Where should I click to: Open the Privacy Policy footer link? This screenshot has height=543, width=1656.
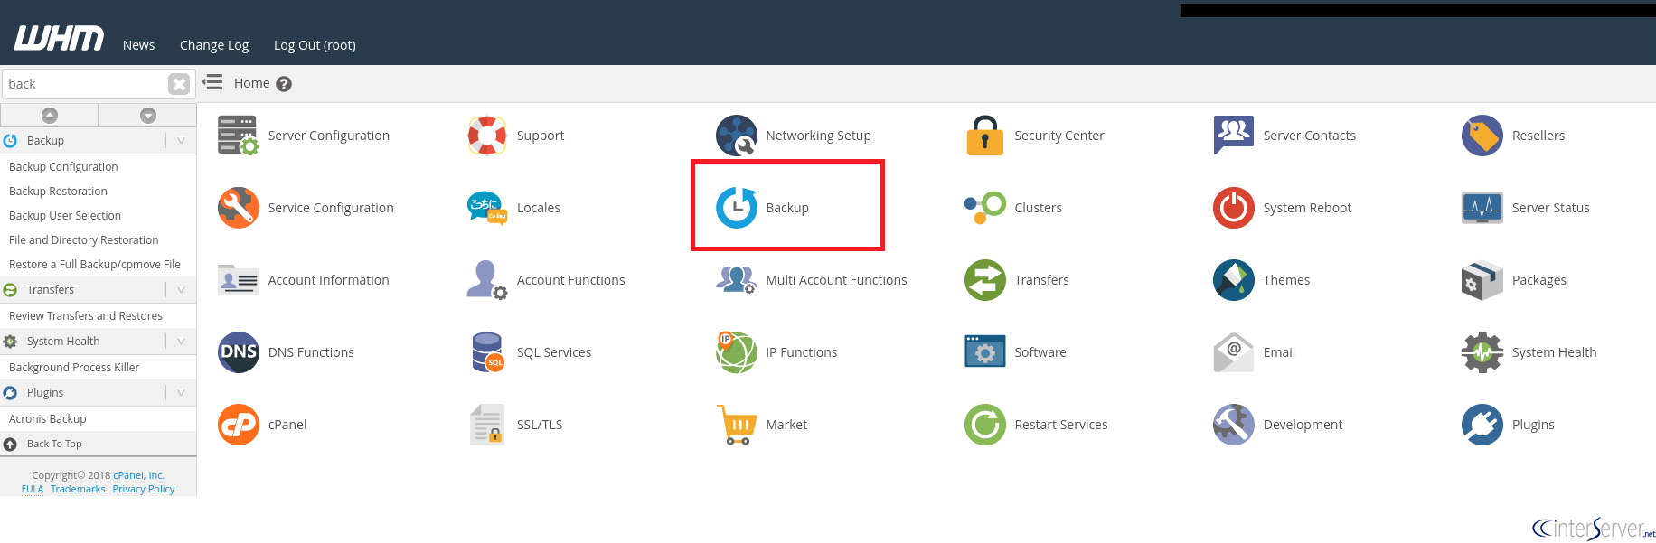point(144,489)
